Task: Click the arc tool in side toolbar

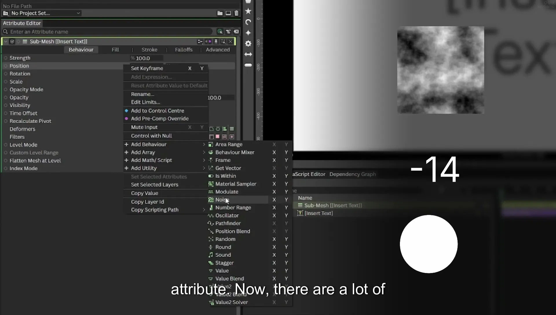Action: pyautogui.click(x=248, y=22)
